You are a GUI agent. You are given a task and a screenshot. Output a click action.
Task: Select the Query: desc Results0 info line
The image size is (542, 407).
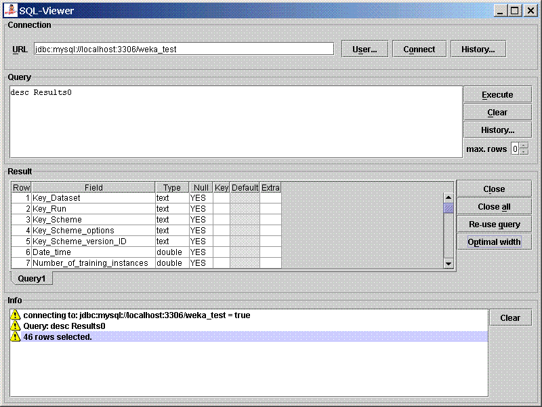(x=249, y=326)
